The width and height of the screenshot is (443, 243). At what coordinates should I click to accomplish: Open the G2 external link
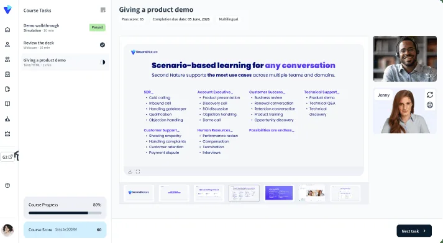tap(7, 157)
